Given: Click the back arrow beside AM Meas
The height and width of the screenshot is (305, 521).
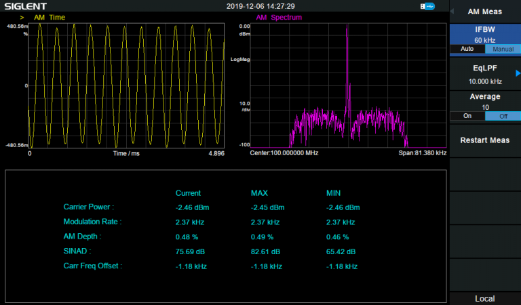Looking at the screenshot, I should pyautogui.click(x=452, y=12).
